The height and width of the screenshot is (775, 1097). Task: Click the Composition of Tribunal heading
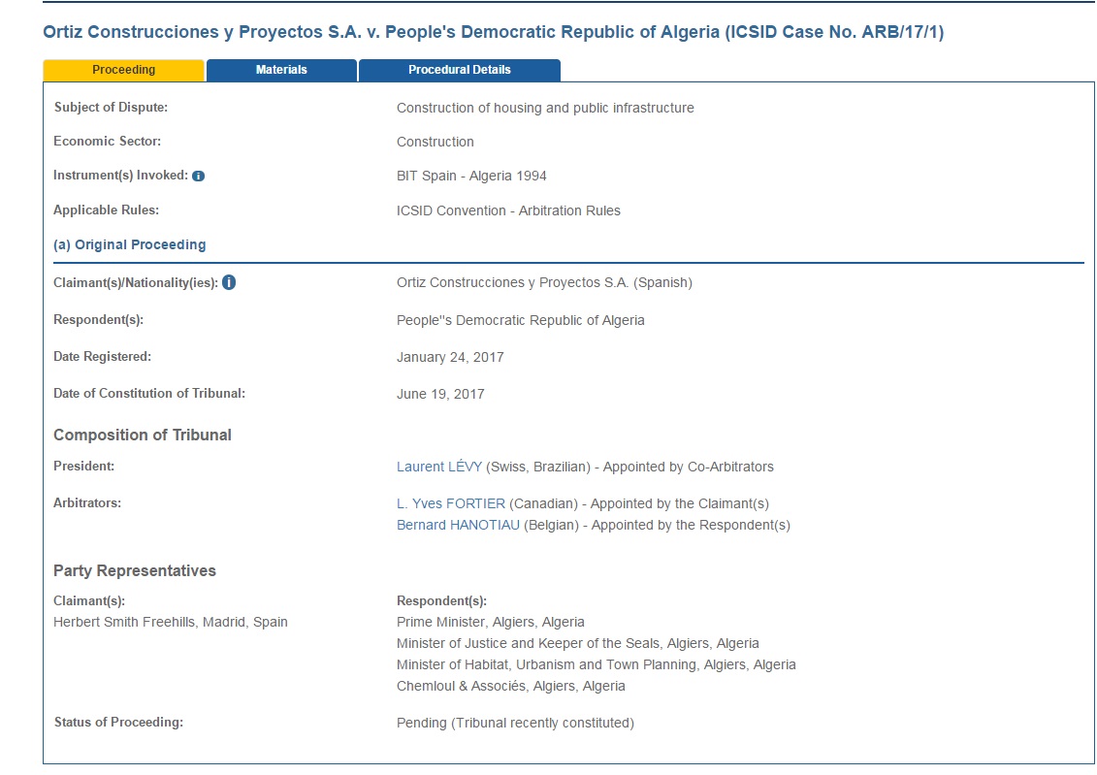tap(142, 435)
